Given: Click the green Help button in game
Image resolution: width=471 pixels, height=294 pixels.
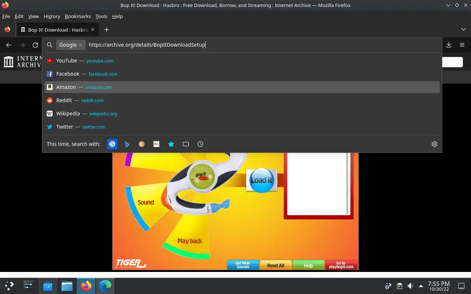Looking at the screenshot, I should (308, 265).
